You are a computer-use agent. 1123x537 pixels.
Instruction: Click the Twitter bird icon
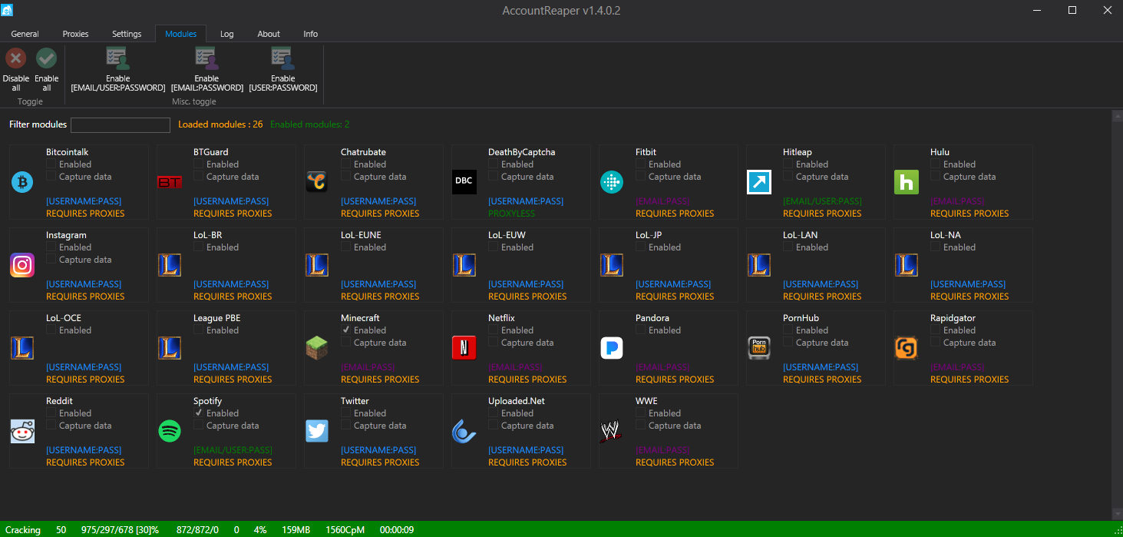[x=317, y=431]
